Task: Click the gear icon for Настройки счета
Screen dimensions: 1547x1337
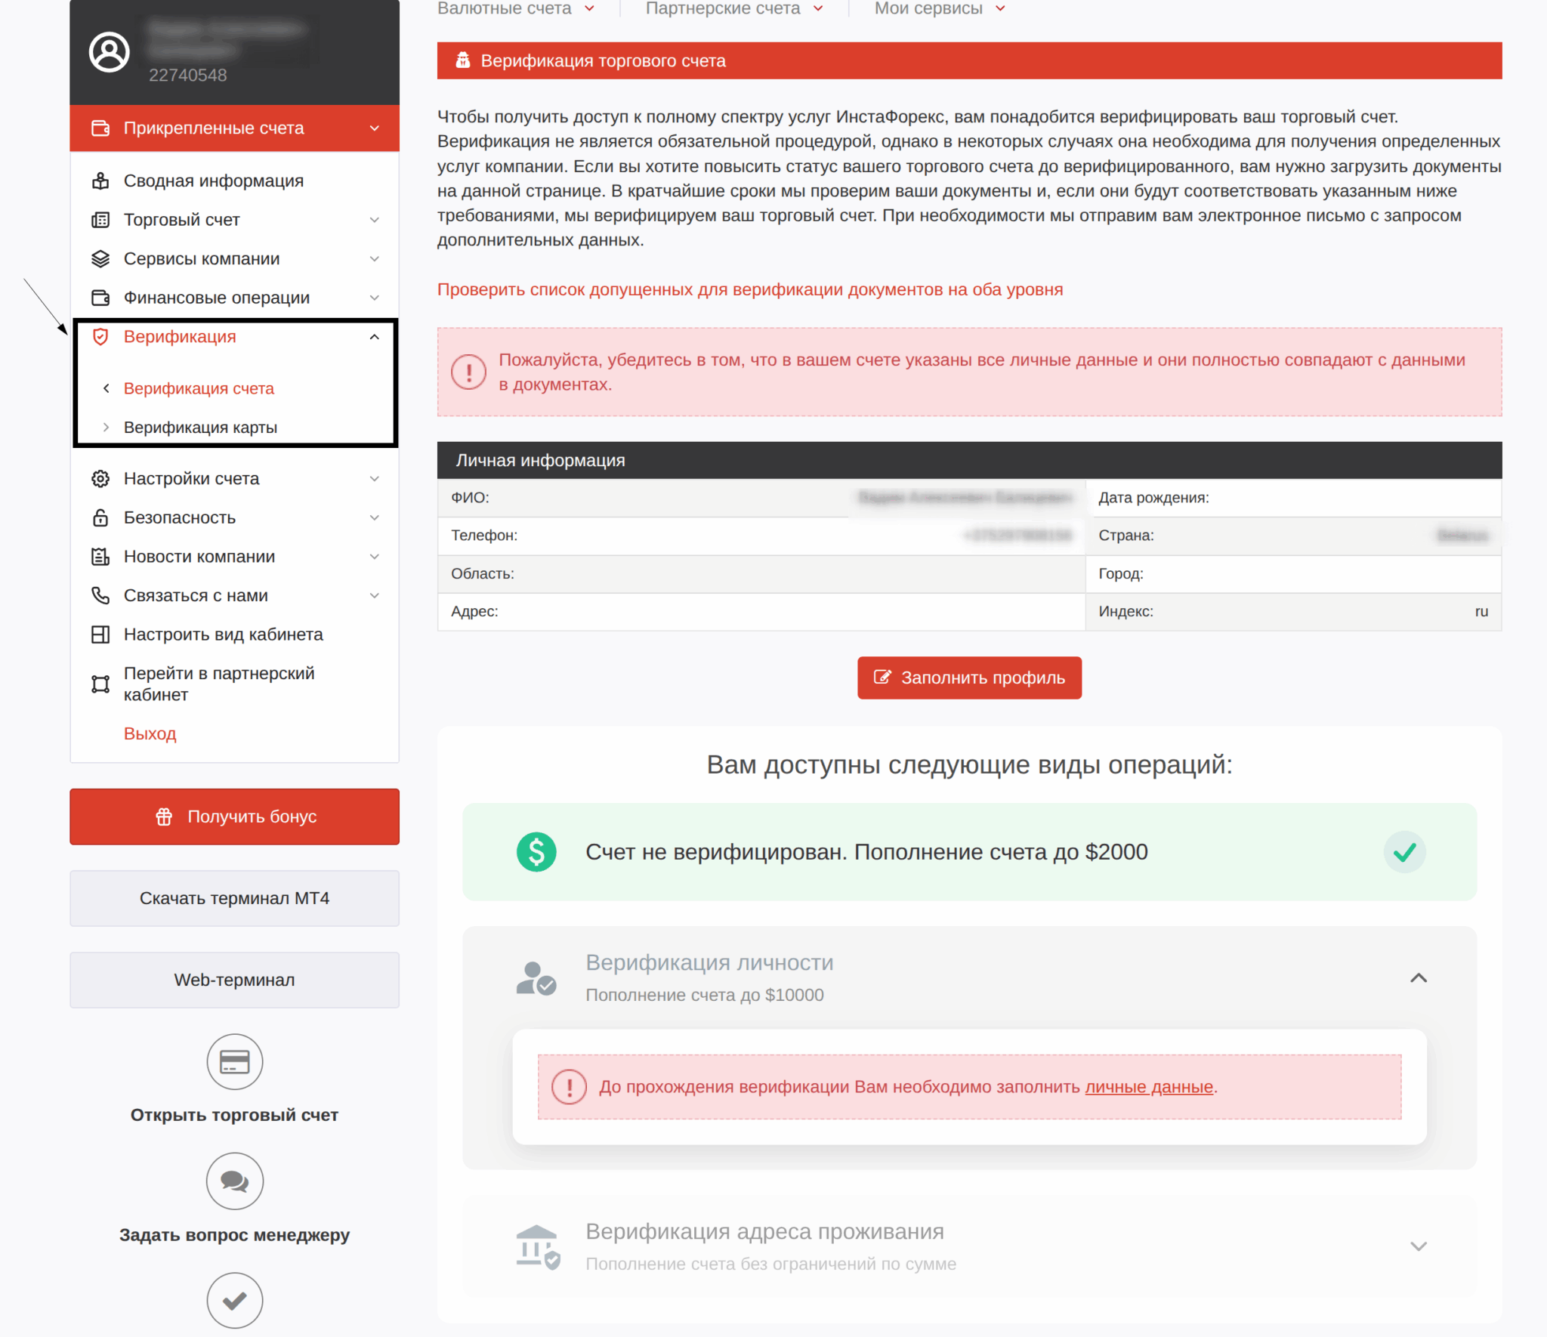Action: tap(100, 479)
